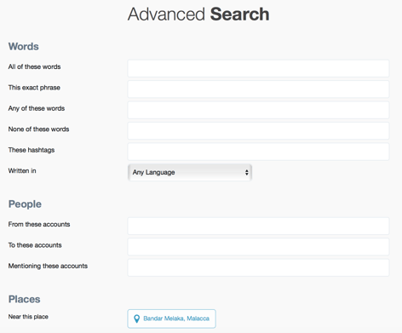Image resolution: width=402 pixels, height=333 pixels.
Task: Click the 'People' section heading
Action: point(25,204)
